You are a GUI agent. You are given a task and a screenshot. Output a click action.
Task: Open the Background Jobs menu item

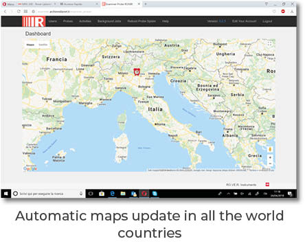(x=109, y=21)
